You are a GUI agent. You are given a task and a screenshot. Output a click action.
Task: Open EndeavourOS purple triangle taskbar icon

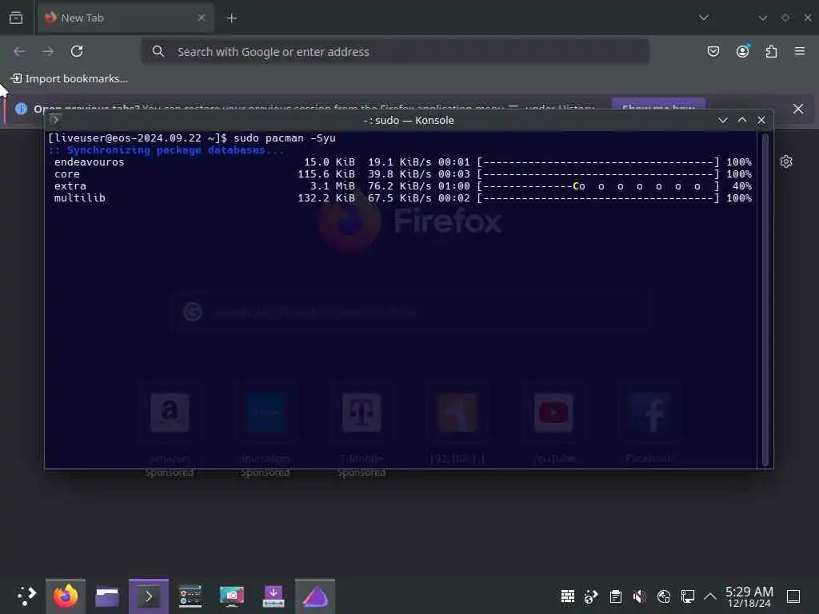coord(315,596)
